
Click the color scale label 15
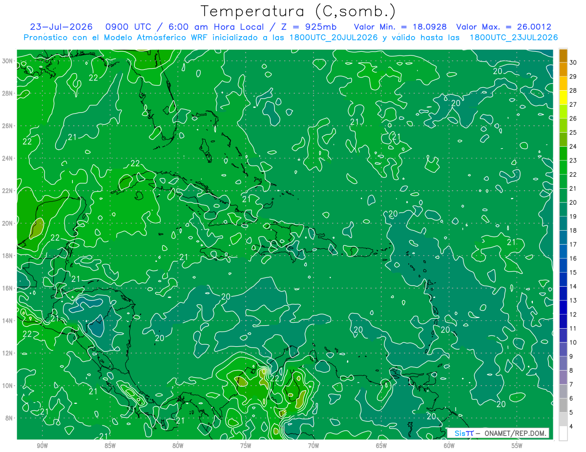coord(573,273)
